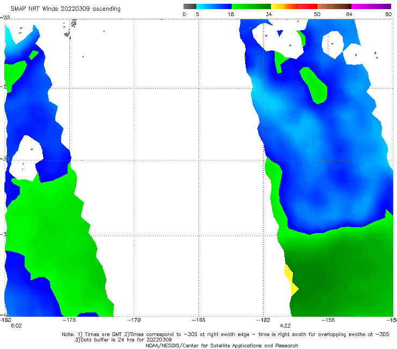Click the swath time label "4:22"
This screenshot has height=349, width=397.
point(285,326)
